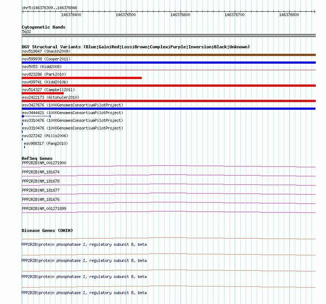This screenshot has width=326, height=304.
Task: Click the red esv2422173 loss bar
Action: (168, 101)
